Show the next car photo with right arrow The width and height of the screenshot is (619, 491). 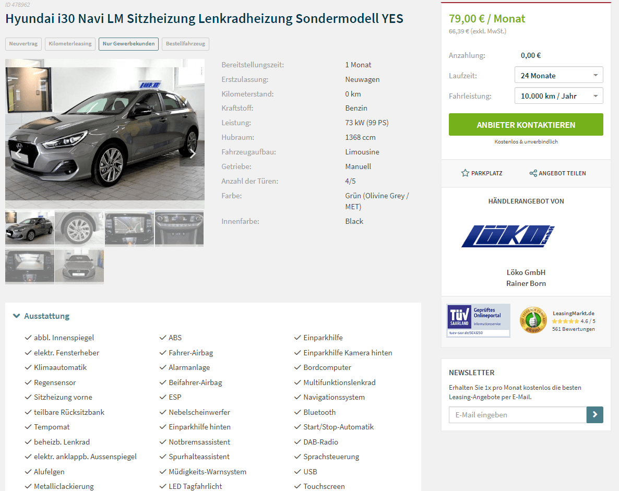192,153
